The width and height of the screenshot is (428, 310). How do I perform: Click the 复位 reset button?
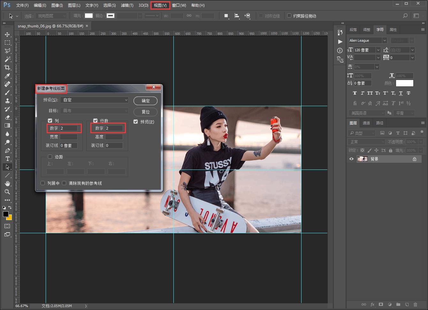point(146,112)
